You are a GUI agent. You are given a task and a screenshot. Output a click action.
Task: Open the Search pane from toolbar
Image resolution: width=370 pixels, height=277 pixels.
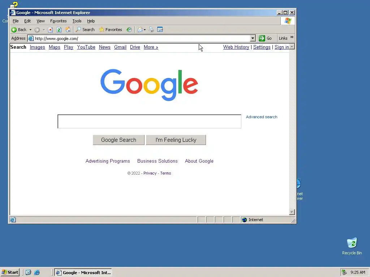(85, 30)
